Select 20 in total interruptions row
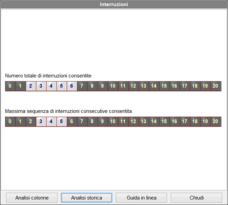Screen dimensions: 228x205 (x=215, y=86)
